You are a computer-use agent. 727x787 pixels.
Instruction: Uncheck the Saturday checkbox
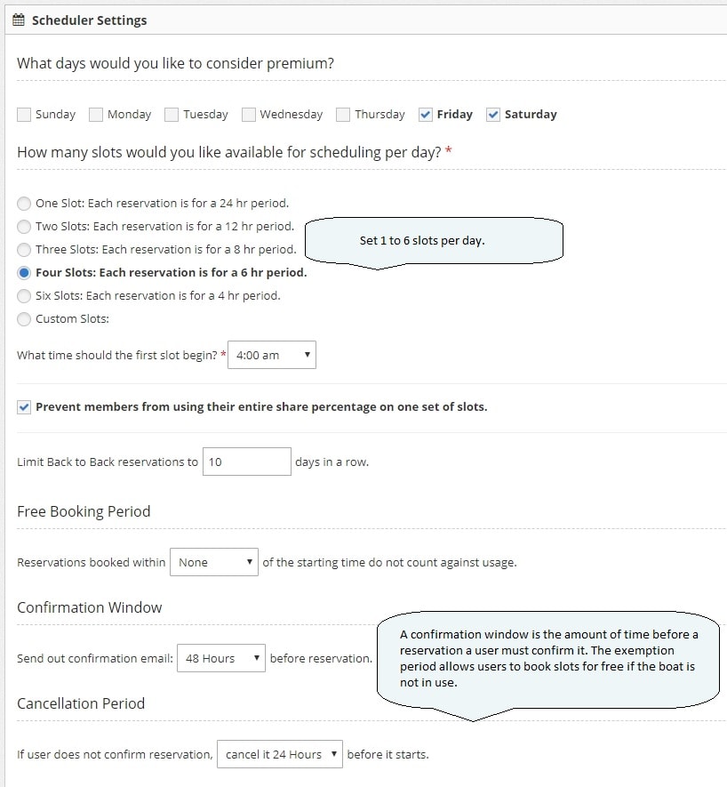(493, 115)
